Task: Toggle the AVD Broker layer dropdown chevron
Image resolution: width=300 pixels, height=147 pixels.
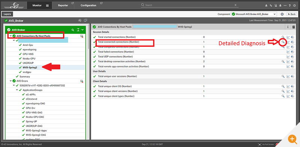Action: 82,30
